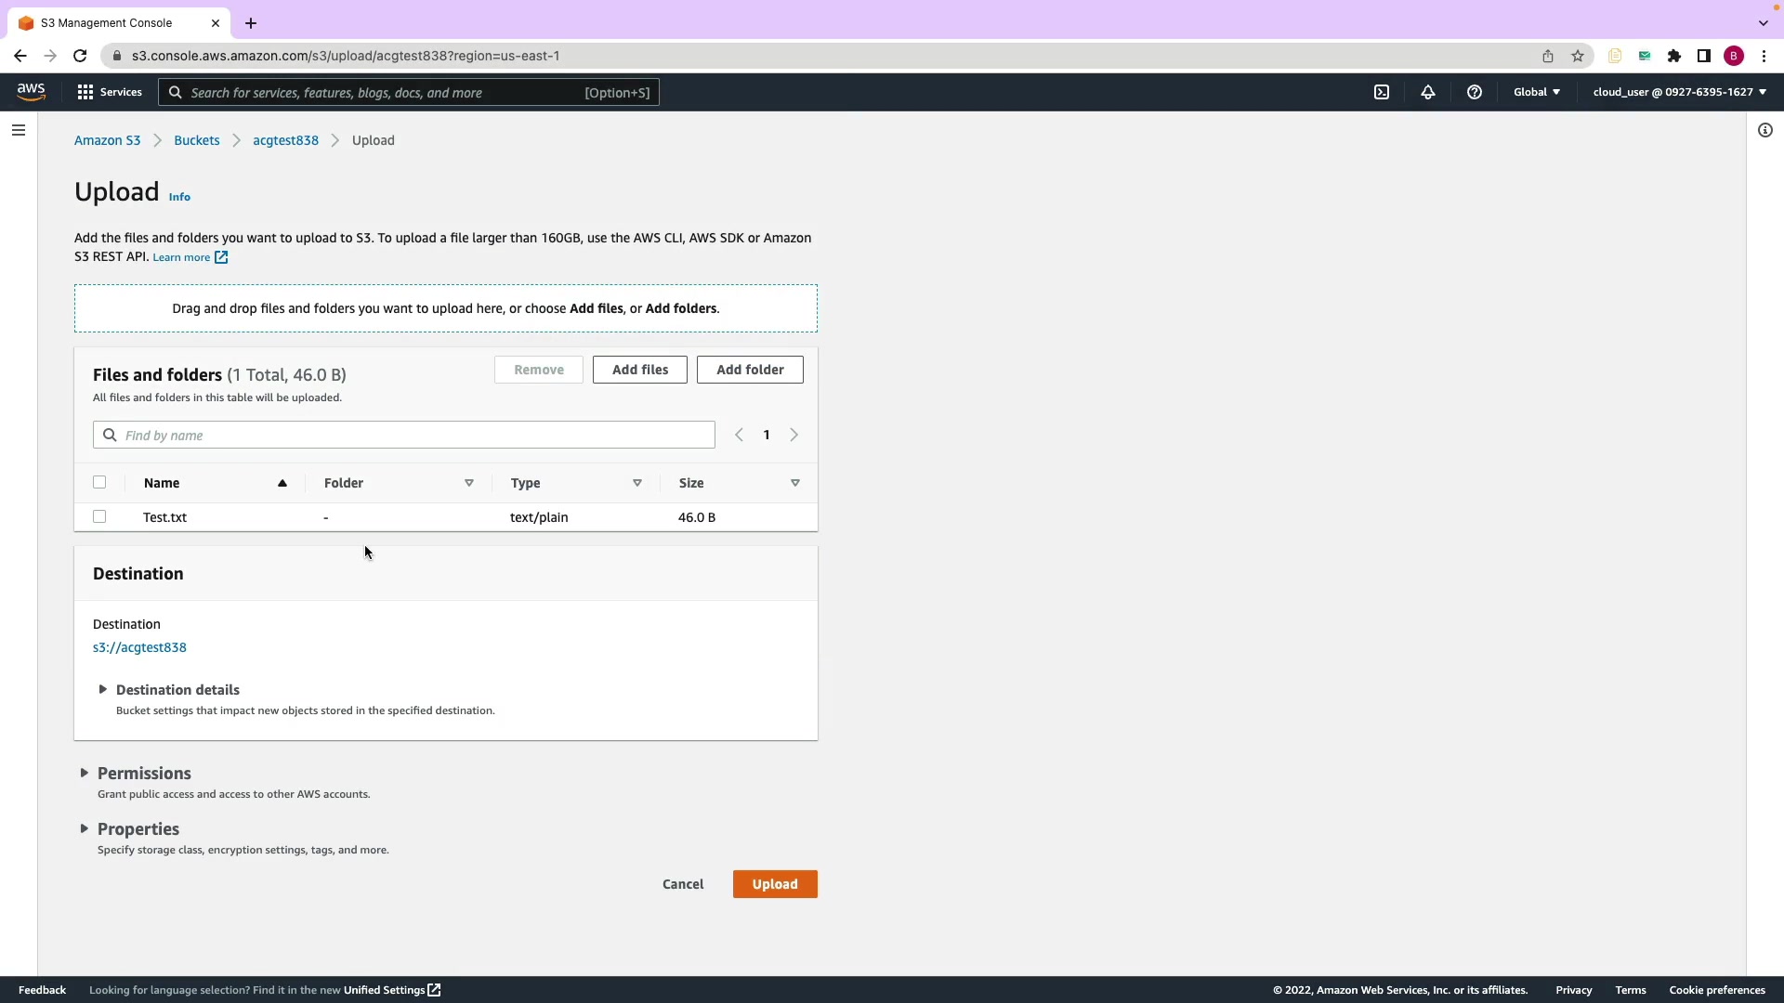Expand the Properties section
1784x1003 pixels.
click(x=138, y=828)
